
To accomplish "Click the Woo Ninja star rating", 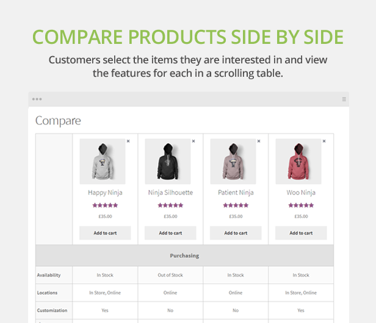I will tap(301, 205).
